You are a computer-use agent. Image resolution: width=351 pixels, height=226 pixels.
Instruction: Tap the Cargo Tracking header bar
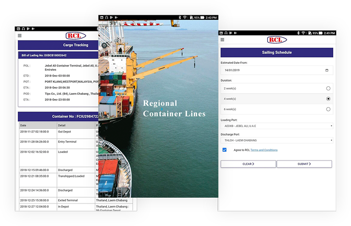pyautogui.click(x=58, y=45)
